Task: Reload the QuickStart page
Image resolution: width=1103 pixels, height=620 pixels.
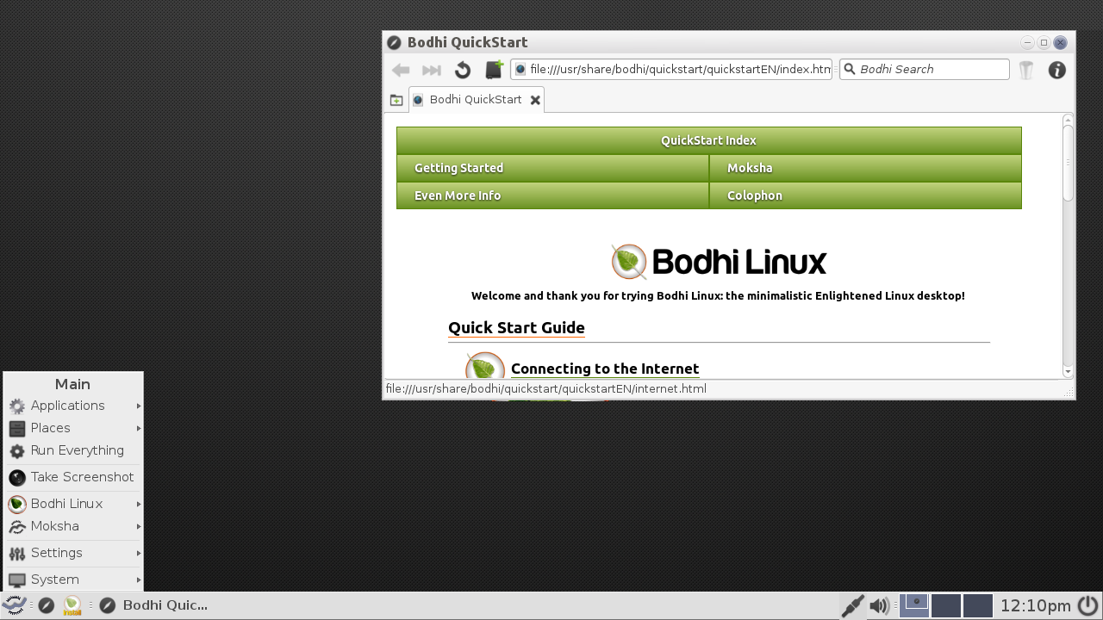Action: click(x=463, y=70)
